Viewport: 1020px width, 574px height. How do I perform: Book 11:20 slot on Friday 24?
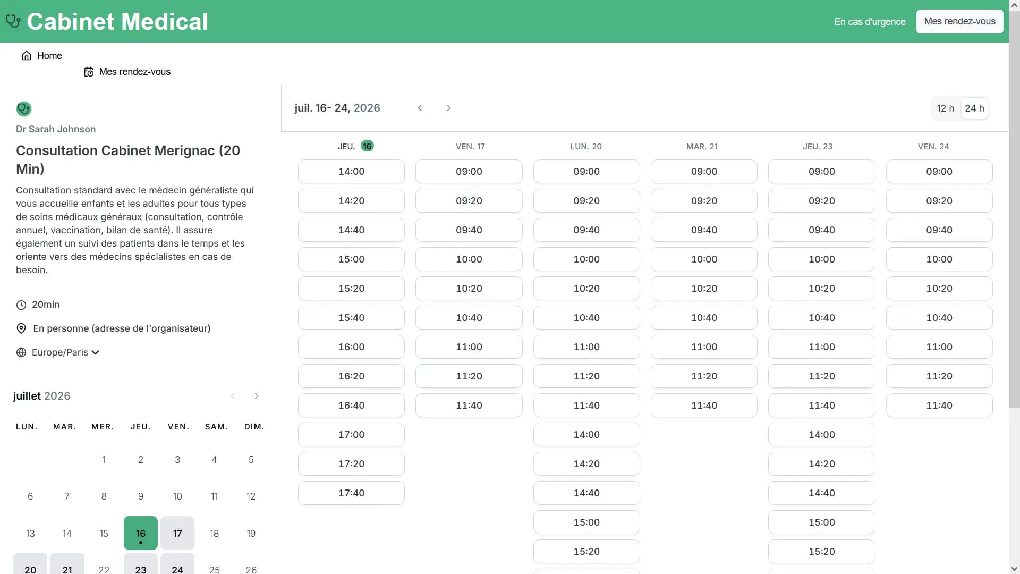click(939, 376)
